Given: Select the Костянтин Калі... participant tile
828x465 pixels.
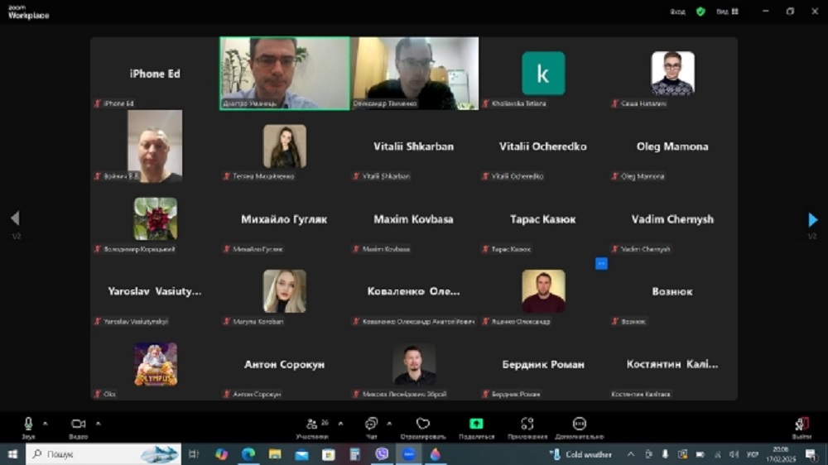Looking at the screenshot, I should pos(672,364).
